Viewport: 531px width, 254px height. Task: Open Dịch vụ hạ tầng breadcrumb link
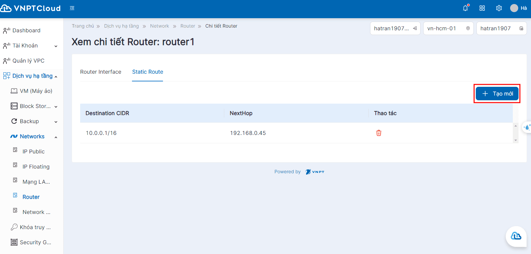pyautogui.click(x=121, y=26)
